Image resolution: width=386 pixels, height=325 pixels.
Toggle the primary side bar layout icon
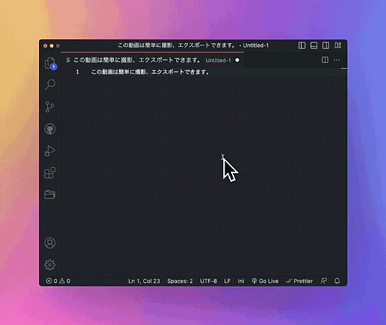[302, 45]
